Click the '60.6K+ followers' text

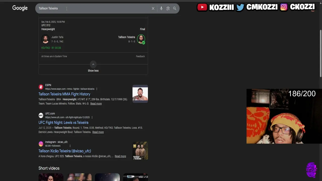pos(53,146)
